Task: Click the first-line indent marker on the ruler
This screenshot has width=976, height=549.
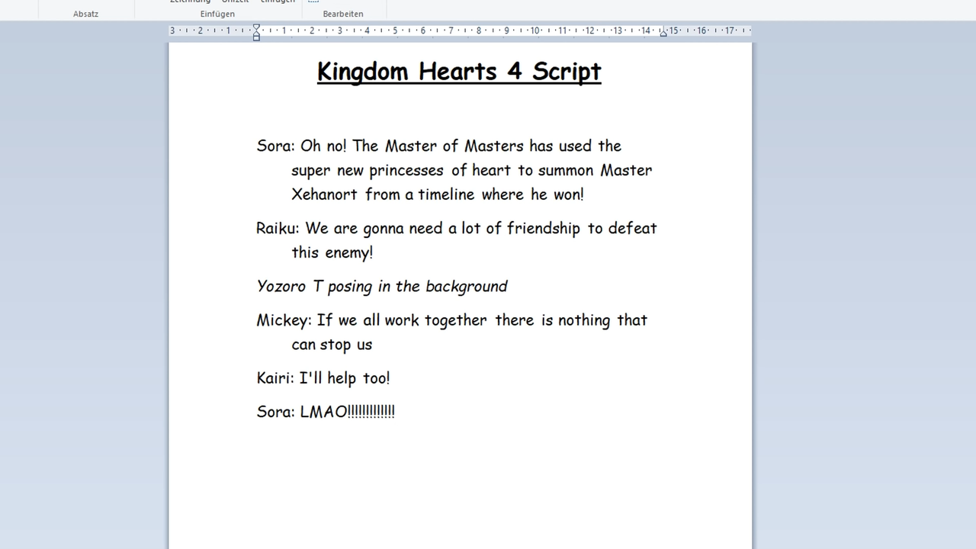Action: pyautogui.click(x=256, y=27)
